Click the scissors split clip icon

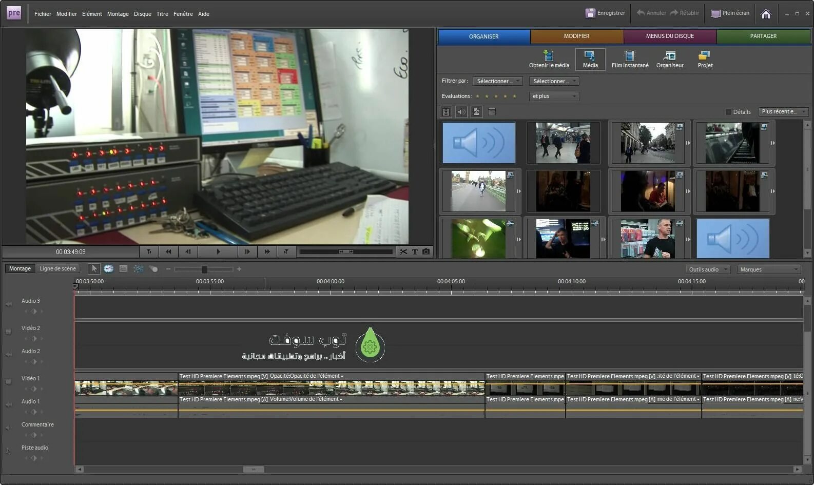403,251
